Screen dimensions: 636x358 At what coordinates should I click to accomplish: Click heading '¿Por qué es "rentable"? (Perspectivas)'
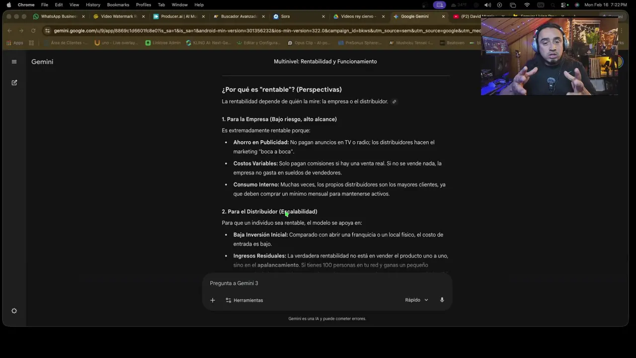click(282, 89)
